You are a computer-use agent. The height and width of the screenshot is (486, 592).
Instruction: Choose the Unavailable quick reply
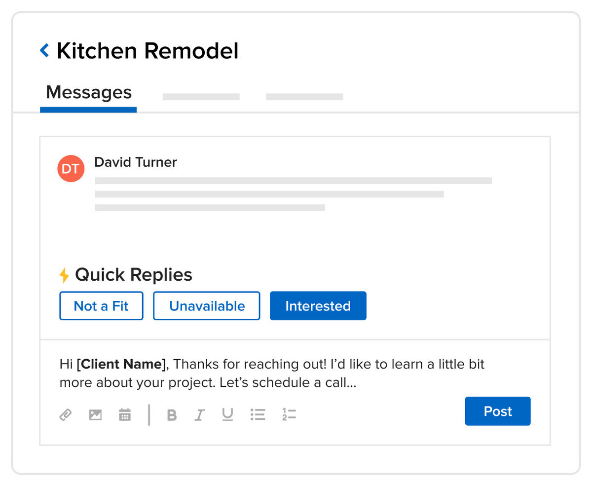(206, 306)
